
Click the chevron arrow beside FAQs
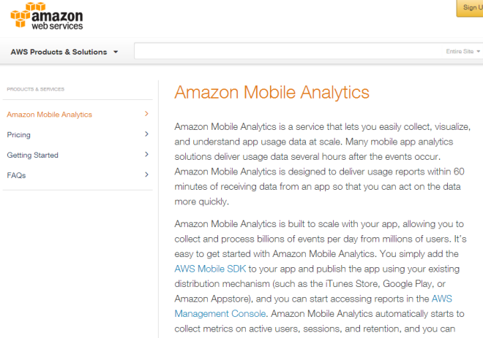pyautogui.click(x=146, y=174)
